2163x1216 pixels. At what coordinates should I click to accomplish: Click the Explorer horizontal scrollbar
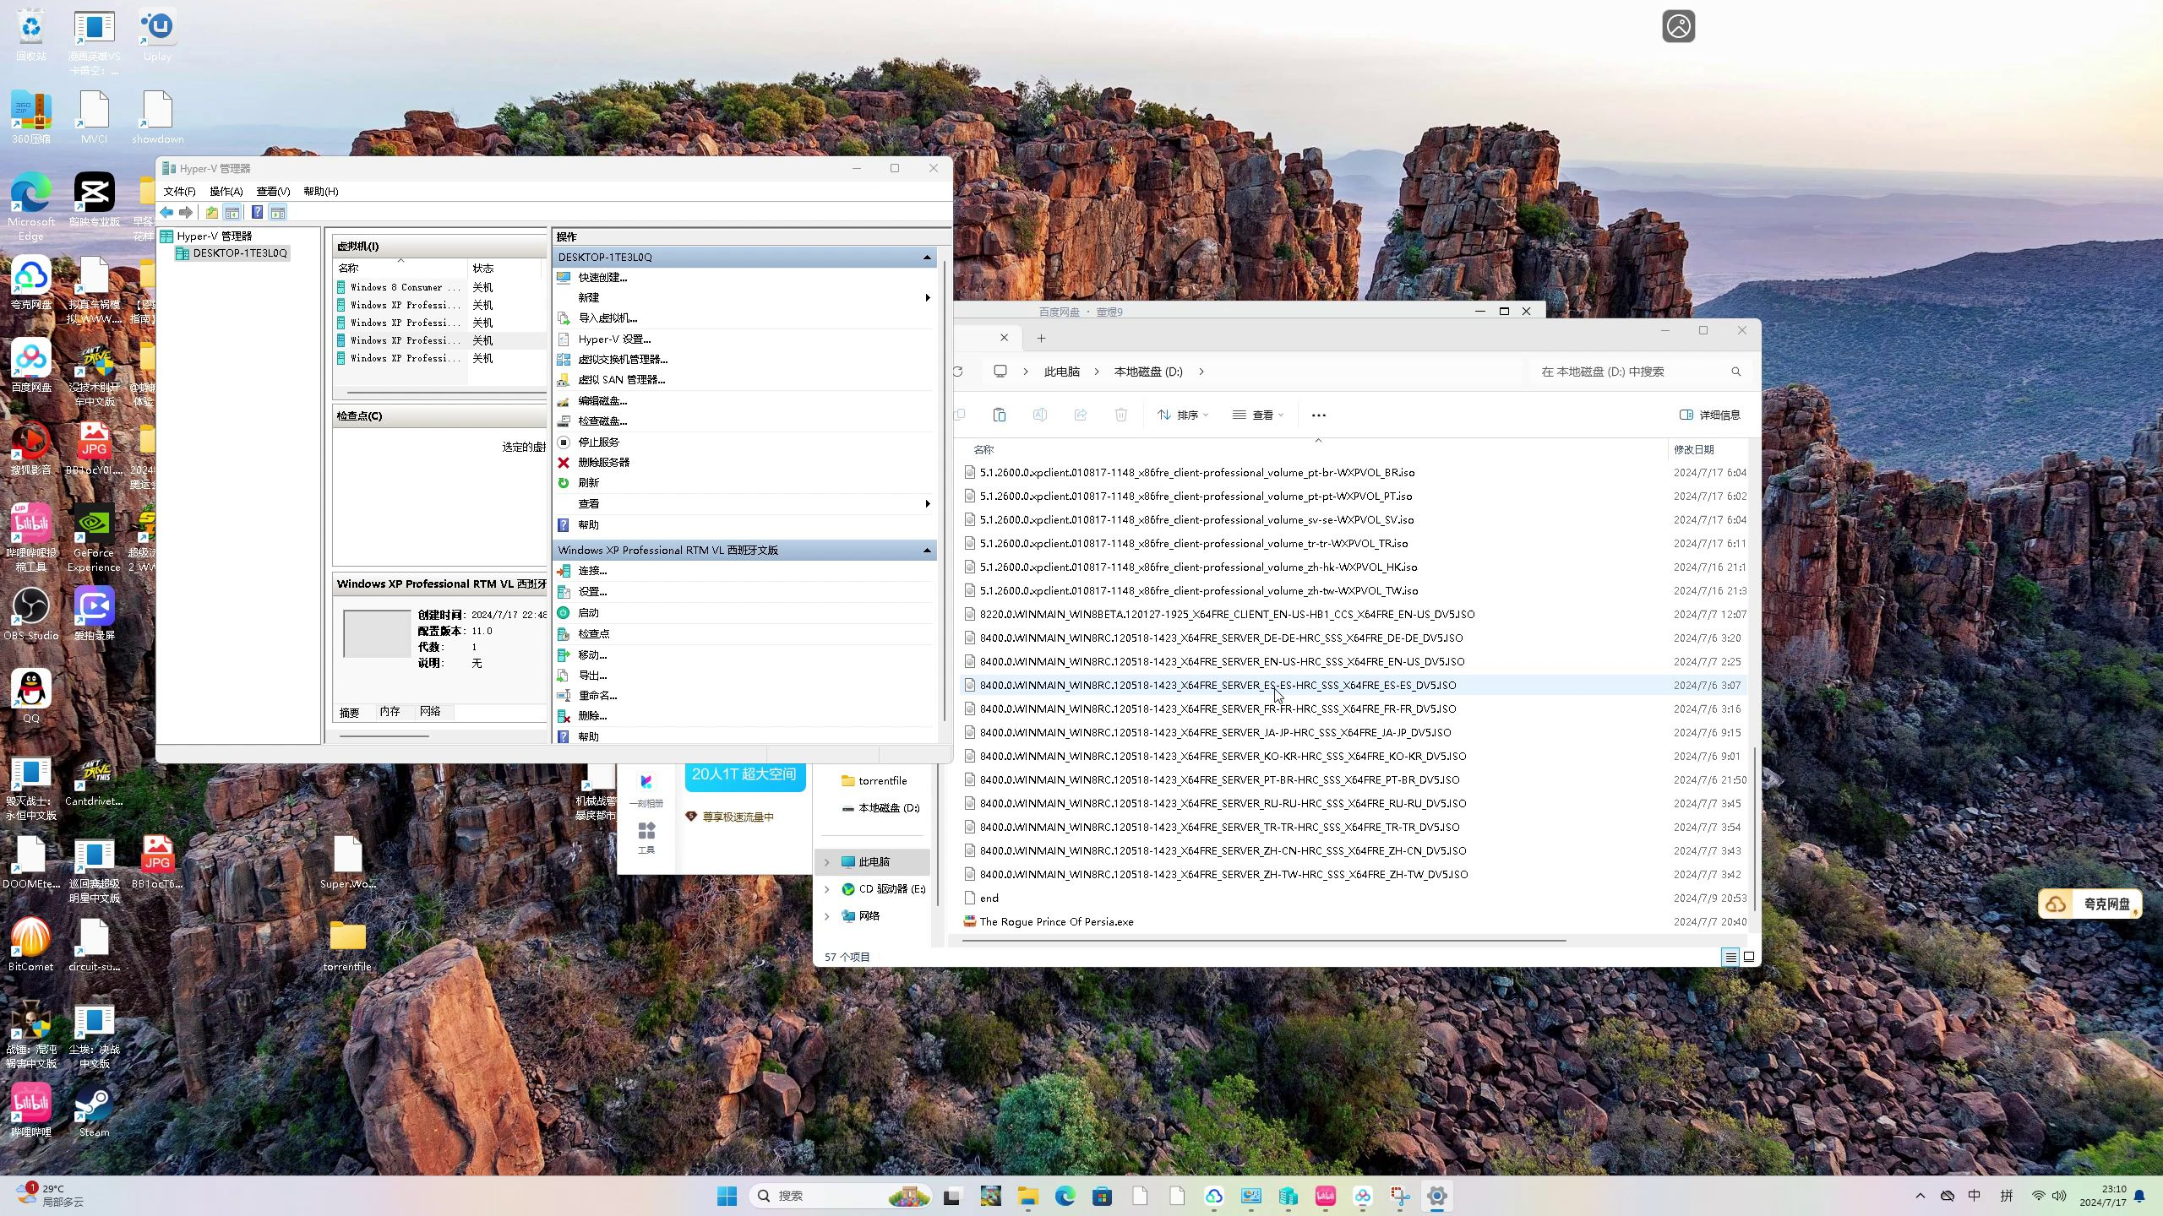(x=1263, y=940)
